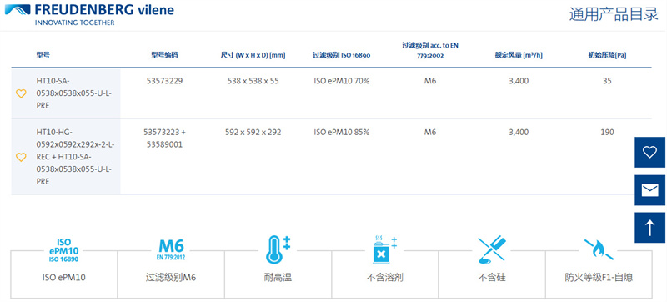Click the 不含硅 feature label
This screenshot has height=302, width=667.
point(492,278)
